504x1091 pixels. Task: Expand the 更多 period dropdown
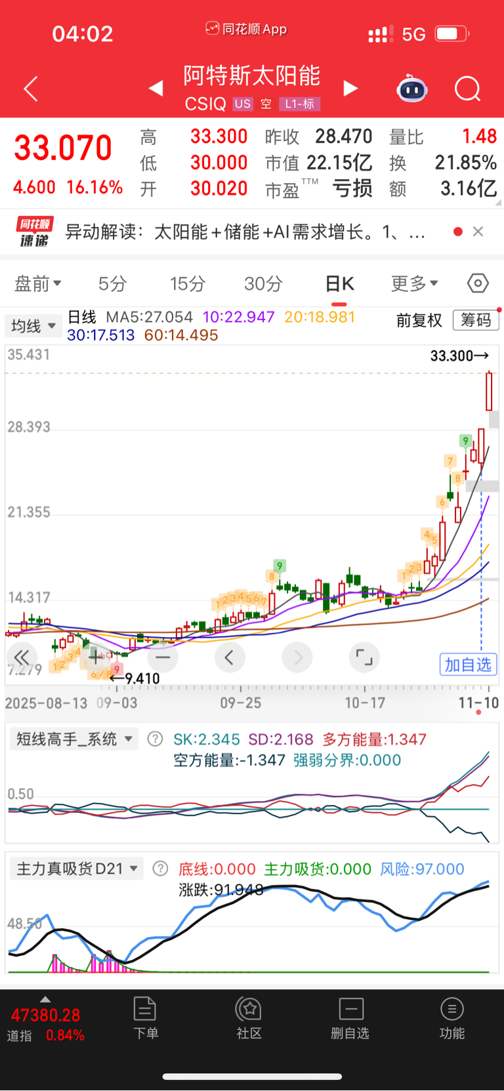pyautogui.click(x=415, y=283)
